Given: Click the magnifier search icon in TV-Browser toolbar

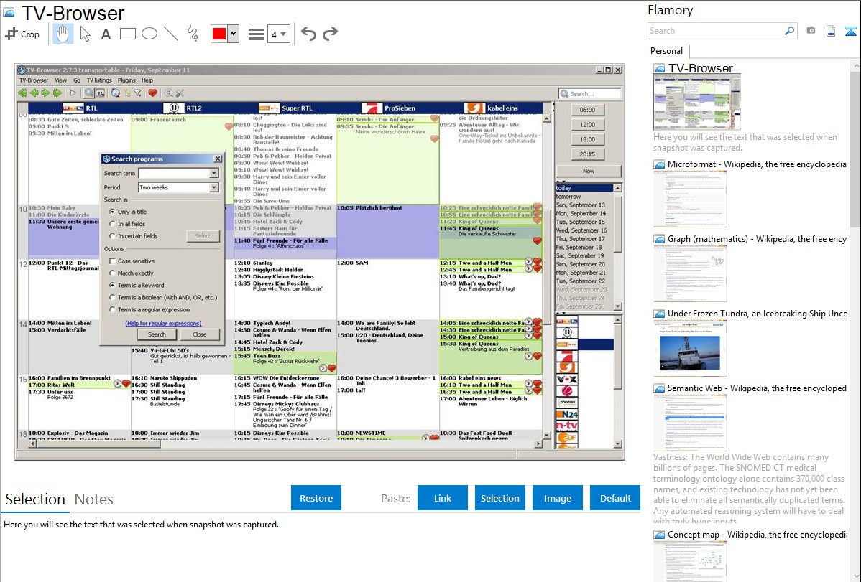Looking at the screenshot, I should coord(88,93).
